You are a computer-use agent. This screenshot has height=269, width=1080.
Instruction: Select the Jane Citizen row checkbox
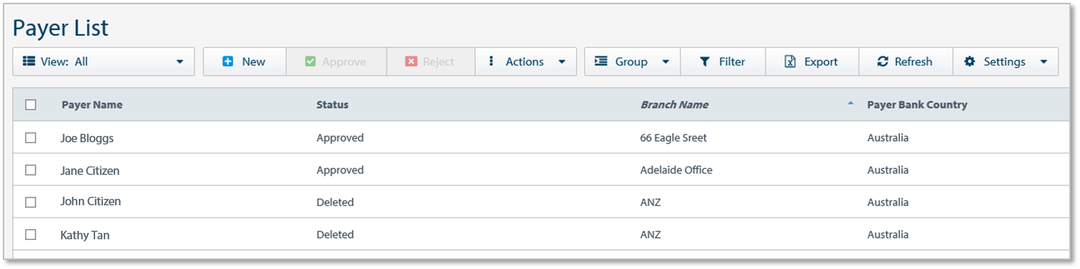tap(31, 170)
